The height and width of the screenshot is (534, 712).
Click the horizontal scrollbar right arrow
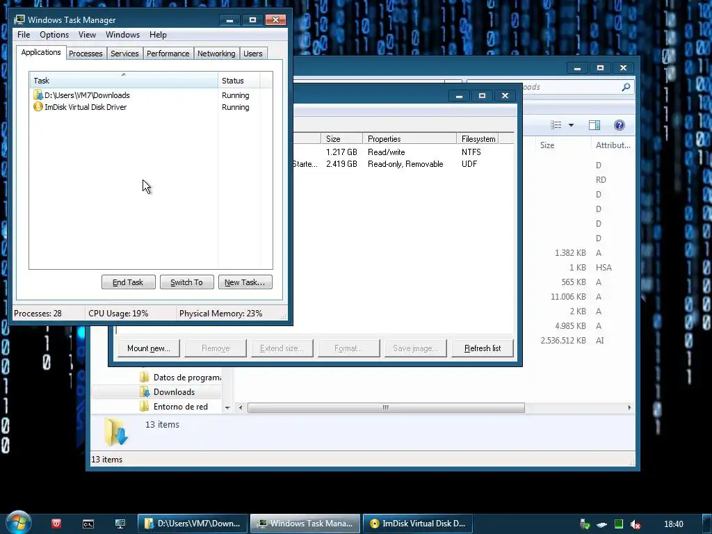[629, 407]
